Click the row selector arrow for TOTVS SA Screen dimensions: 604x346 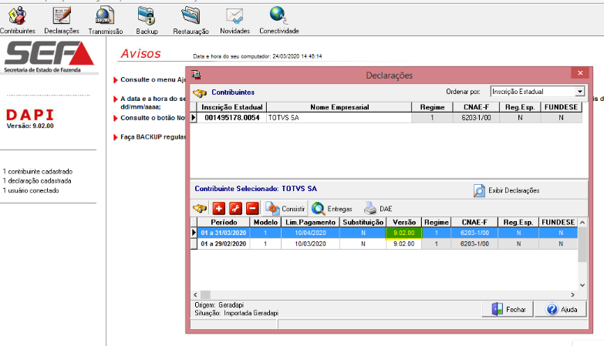coord(194,118)
